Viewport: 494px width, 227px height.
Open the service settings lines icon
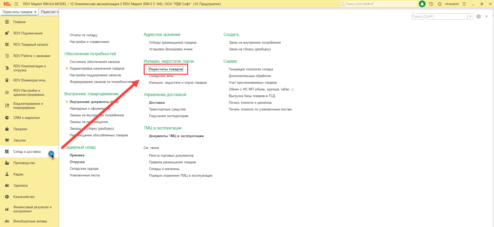pos(464,4)
